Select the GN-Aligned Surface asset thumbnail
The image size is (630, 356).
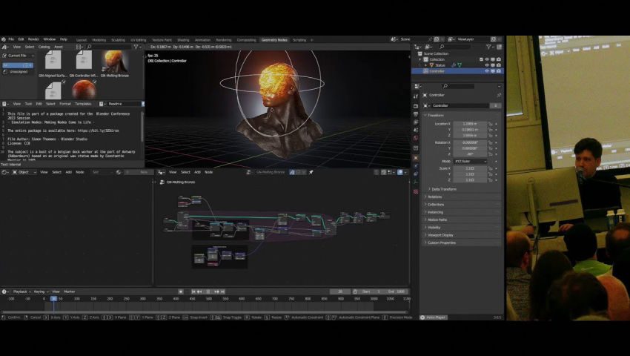pos(53,61)
